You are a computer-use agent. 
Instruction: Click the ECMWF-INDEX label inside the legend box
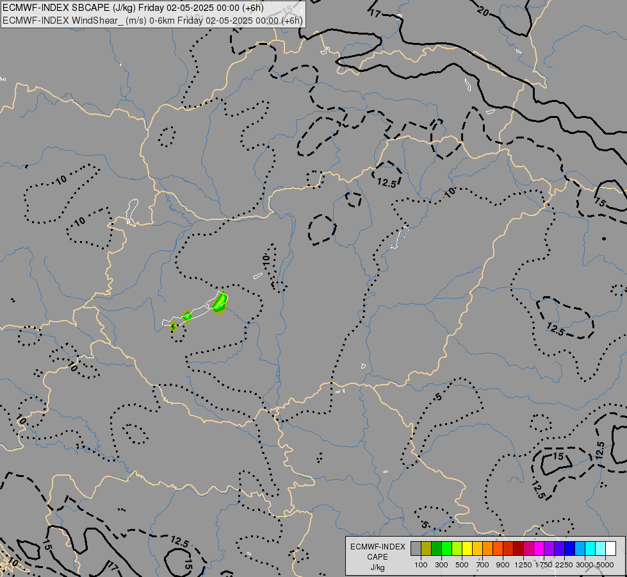coord(378,547)
